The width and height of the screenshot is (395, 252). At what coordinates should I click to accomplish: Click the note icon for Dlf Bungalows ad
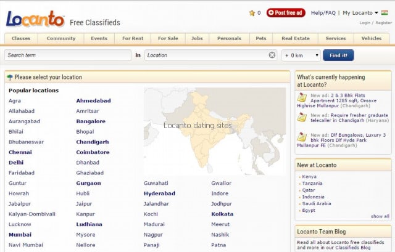(x=302, y=137)
